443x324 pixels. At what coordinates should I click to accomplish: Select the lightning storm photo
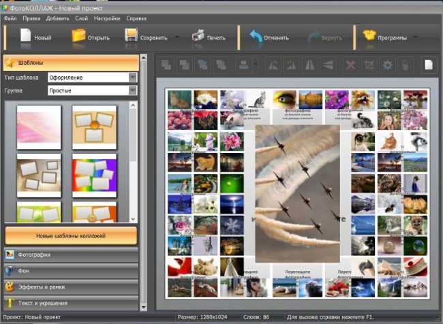(232, 204)
